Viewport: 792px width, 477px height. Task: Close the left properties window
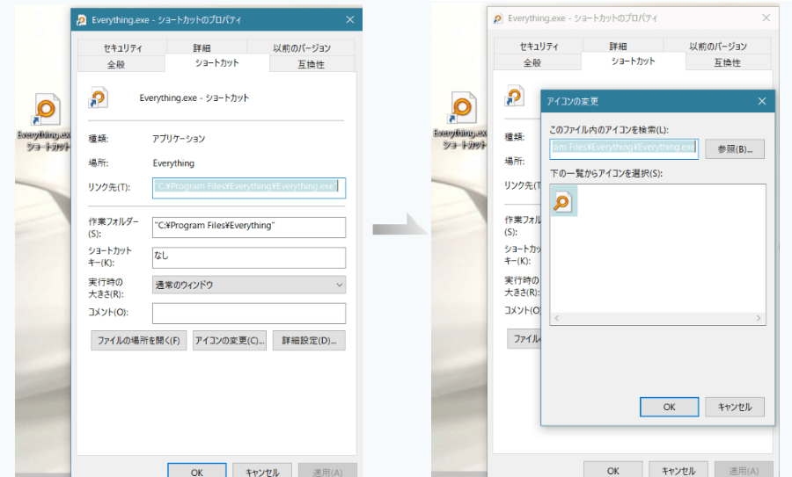point(350,19)
